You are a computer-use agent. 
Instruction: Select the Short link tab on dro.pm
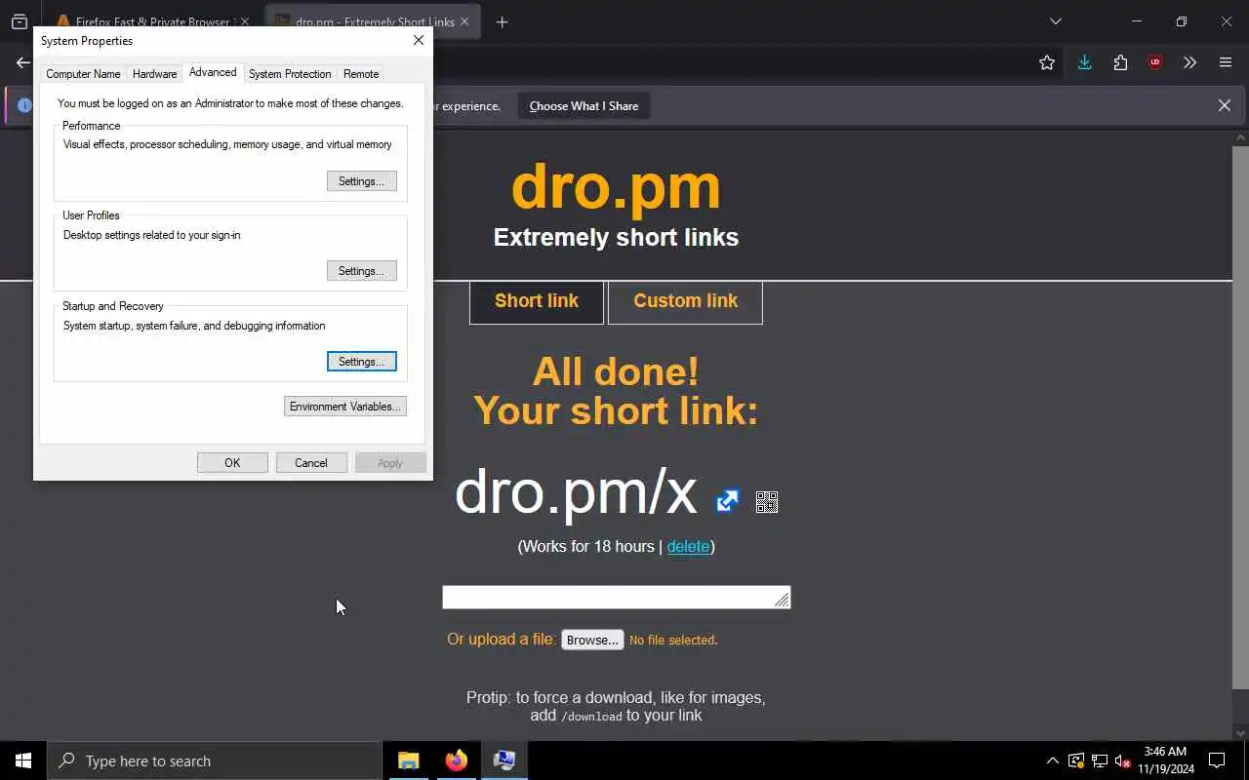click(x=537, y=301)
